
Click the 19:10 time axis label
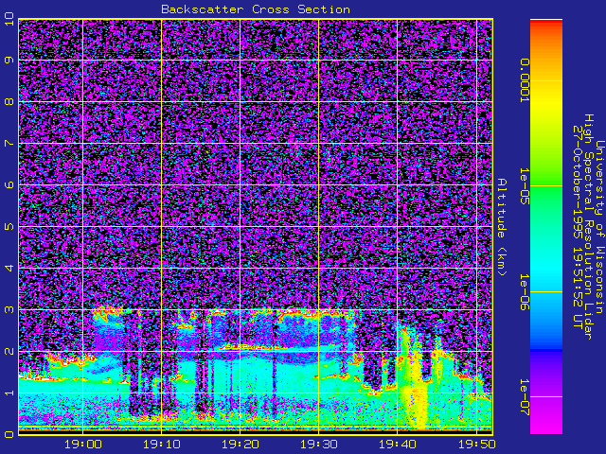pyautogui.click(x=162, y=445)
